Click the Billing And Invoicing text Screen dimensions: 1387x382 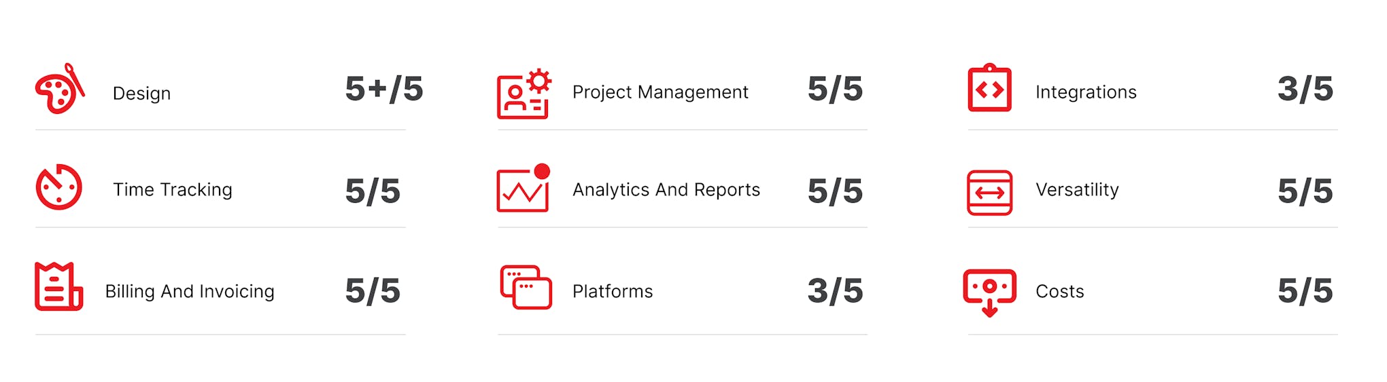point(190,292)
